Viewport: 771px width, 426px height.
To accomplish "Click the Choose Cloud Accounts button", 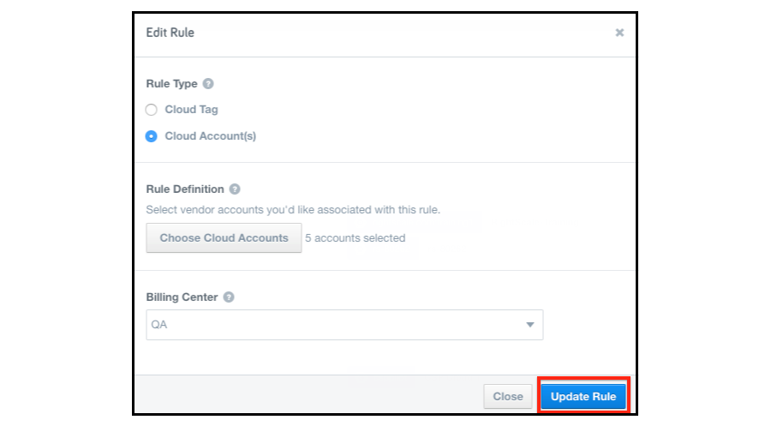I will [224, 237].
